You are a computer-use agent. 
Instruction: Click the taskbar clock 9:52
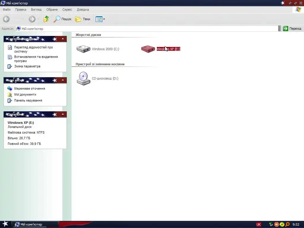coord(296,224)
